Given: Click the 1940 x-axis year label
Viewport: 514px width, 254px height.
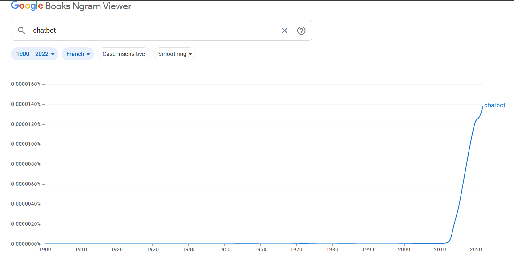Looking at the screenshot, I should [x=189, y=249].
